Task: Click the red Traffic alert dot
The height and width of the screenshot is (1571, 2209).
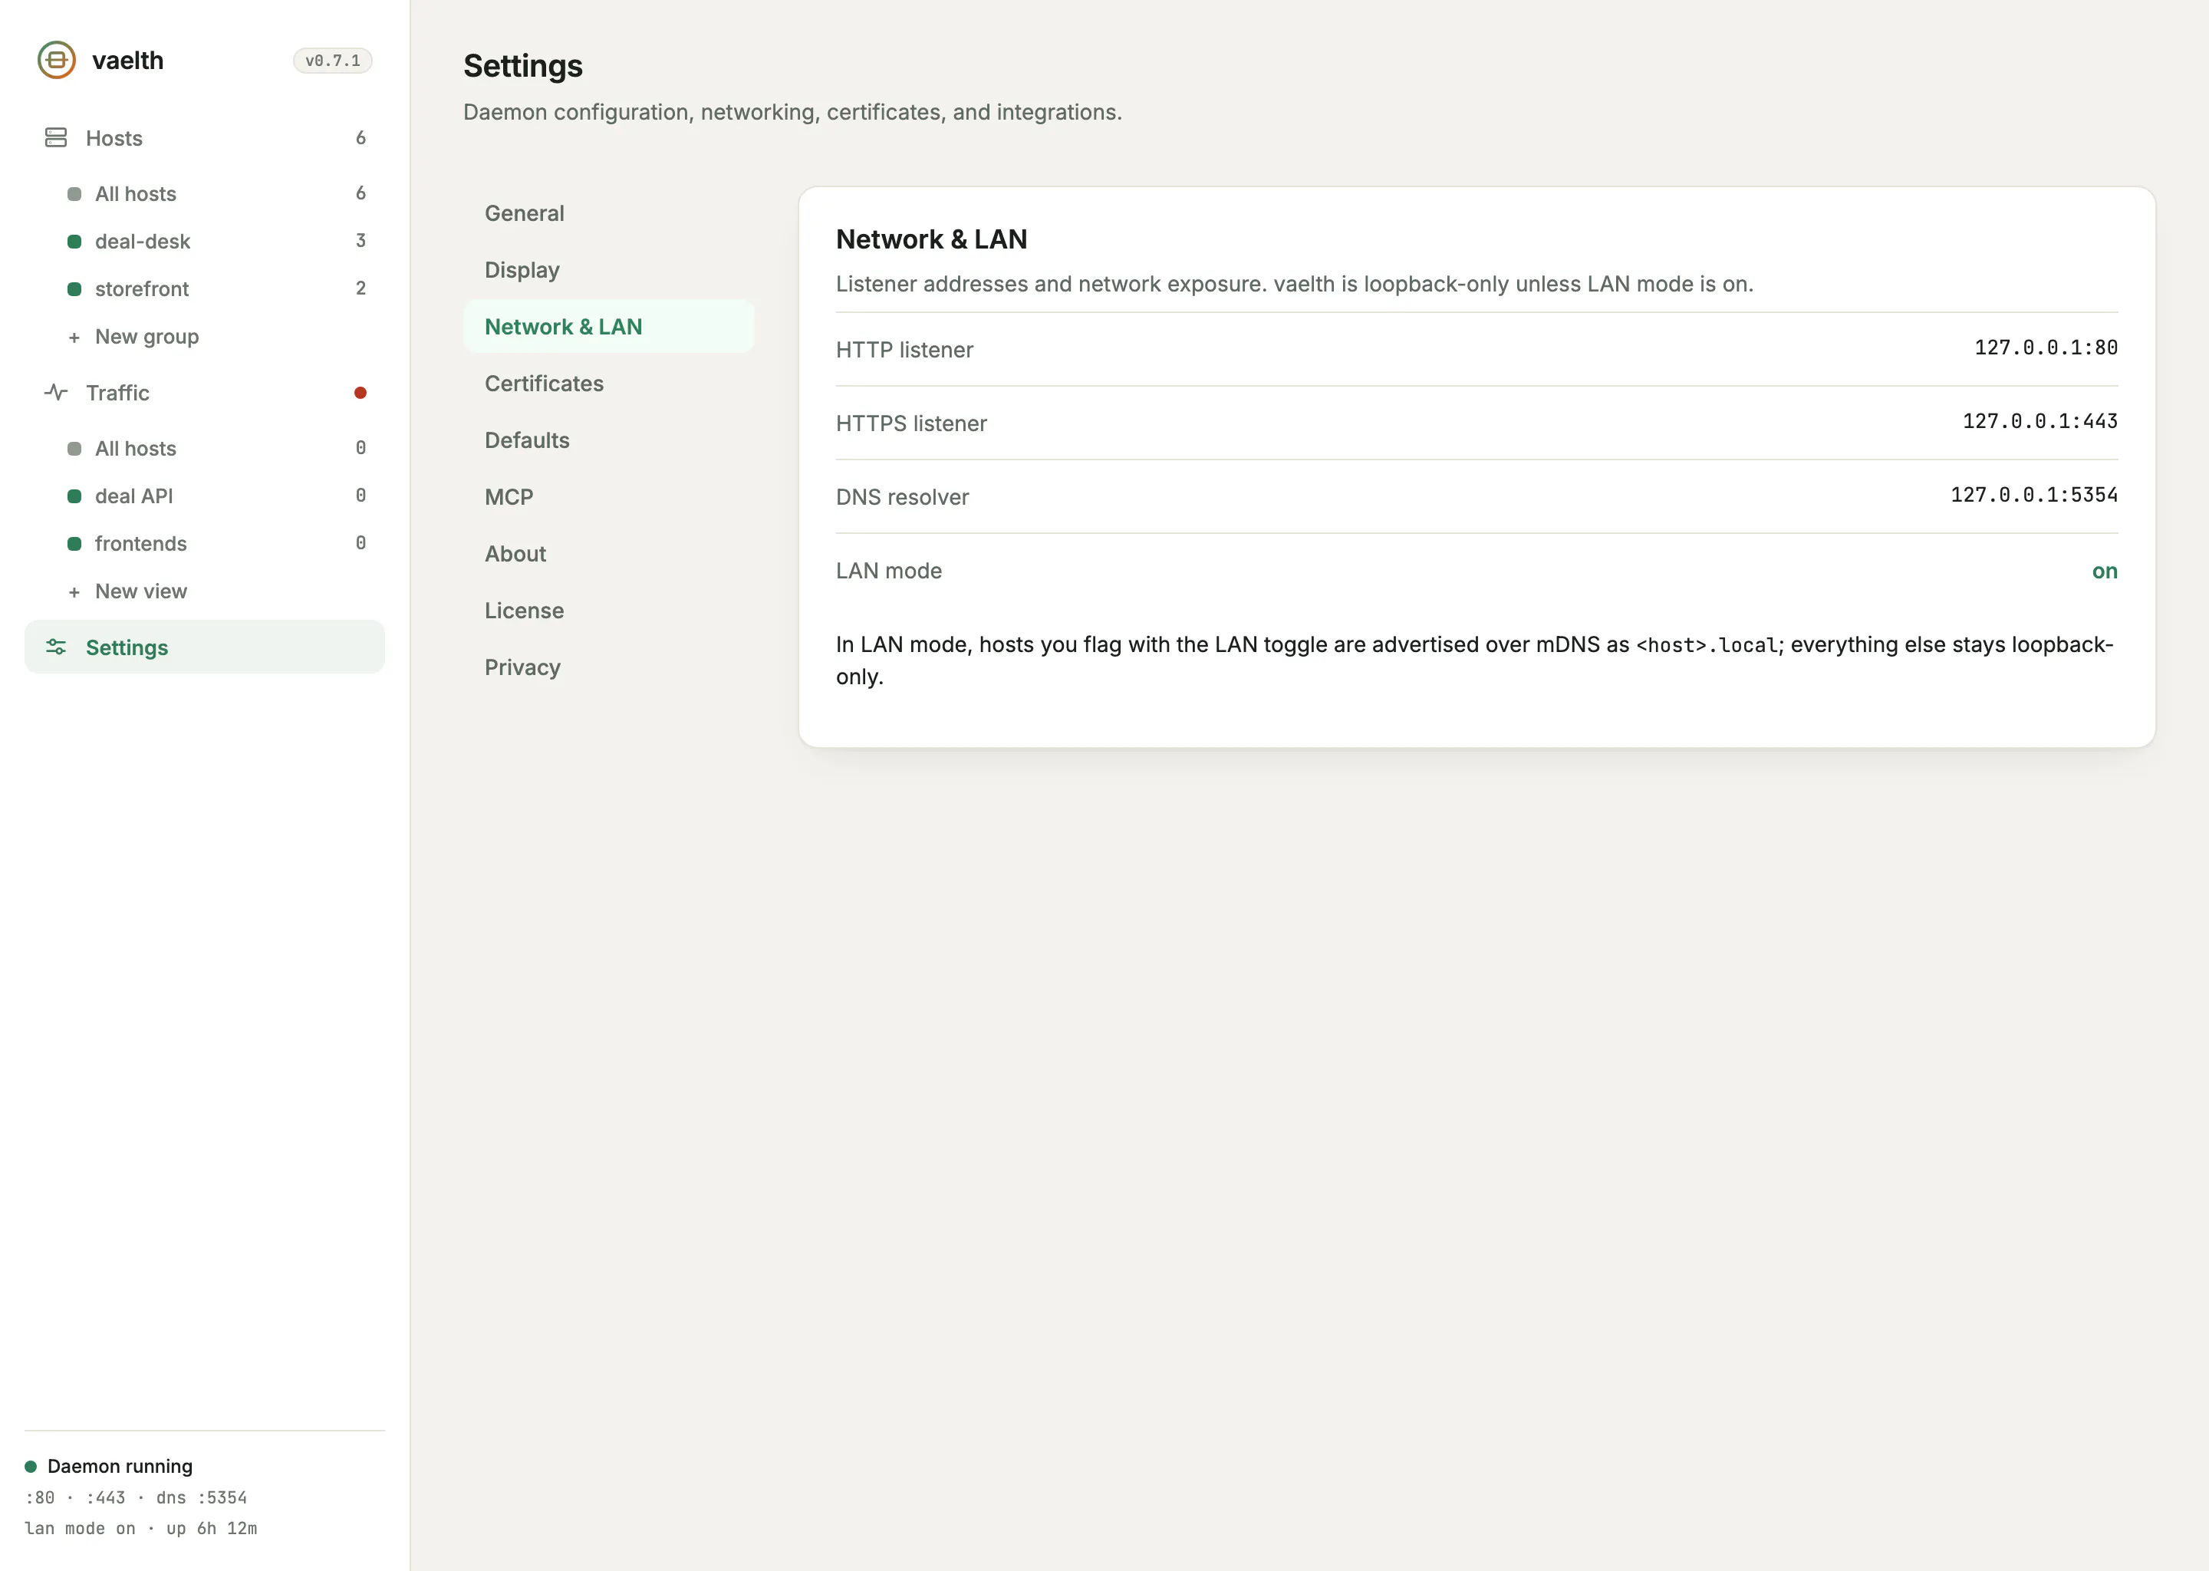Action: (360, 392)
